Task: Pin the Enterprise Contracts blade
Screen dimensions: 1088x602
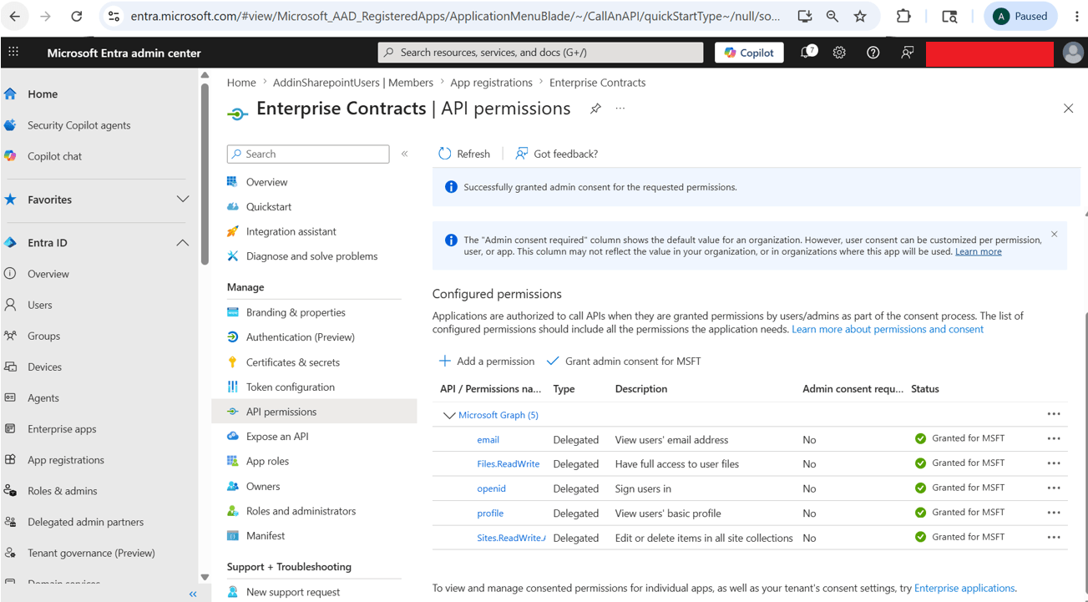Action: click(x=595, y=109)
